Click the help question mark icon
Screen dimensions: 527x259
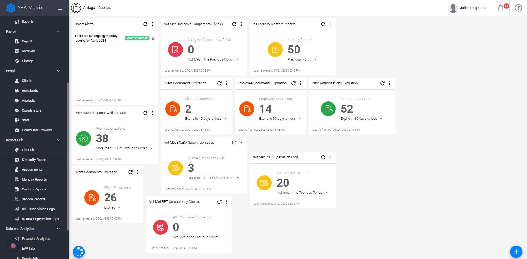pos(518,8)
